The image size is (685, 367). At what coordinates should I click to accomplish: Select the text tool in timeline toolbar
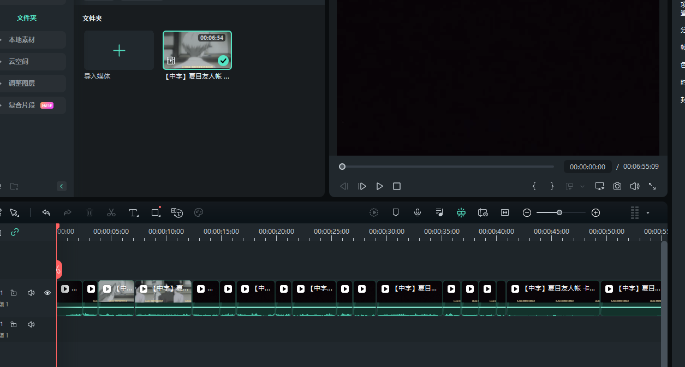[x=133, y=212]
